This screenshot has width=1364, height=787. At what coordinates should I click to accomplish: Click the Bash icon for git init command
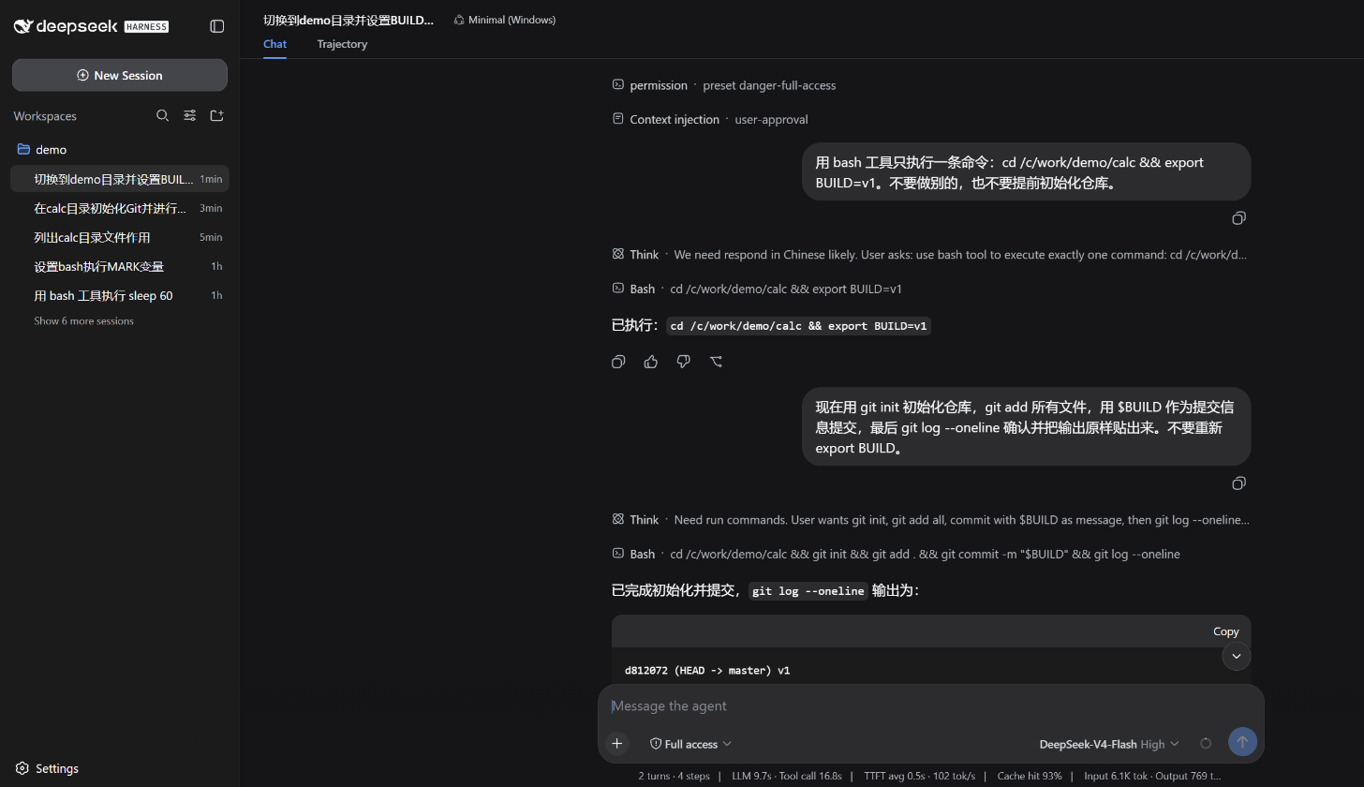pos(618,554)
